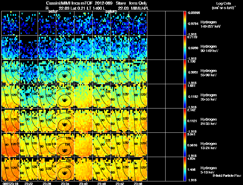Select the Hydrogen 5-13 keV color scale bar
Image resolution: width=243 pixels, height=185 pixels.
point(185,169)
